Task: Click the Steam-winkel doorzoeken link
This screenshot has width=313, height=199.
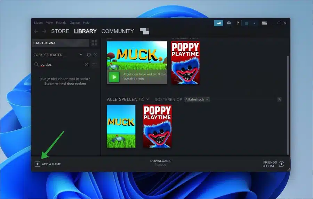Action: [65, 83]
